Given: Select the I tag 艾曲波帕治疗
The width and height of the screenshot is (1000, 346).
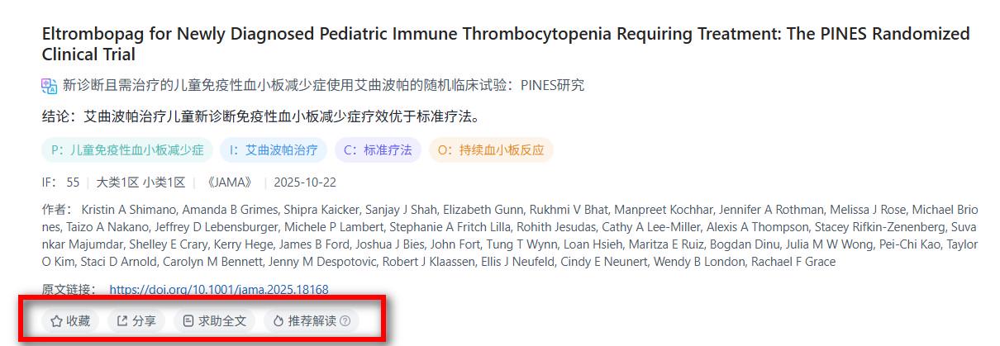Looking at the screenshot, I should [274, 150].
